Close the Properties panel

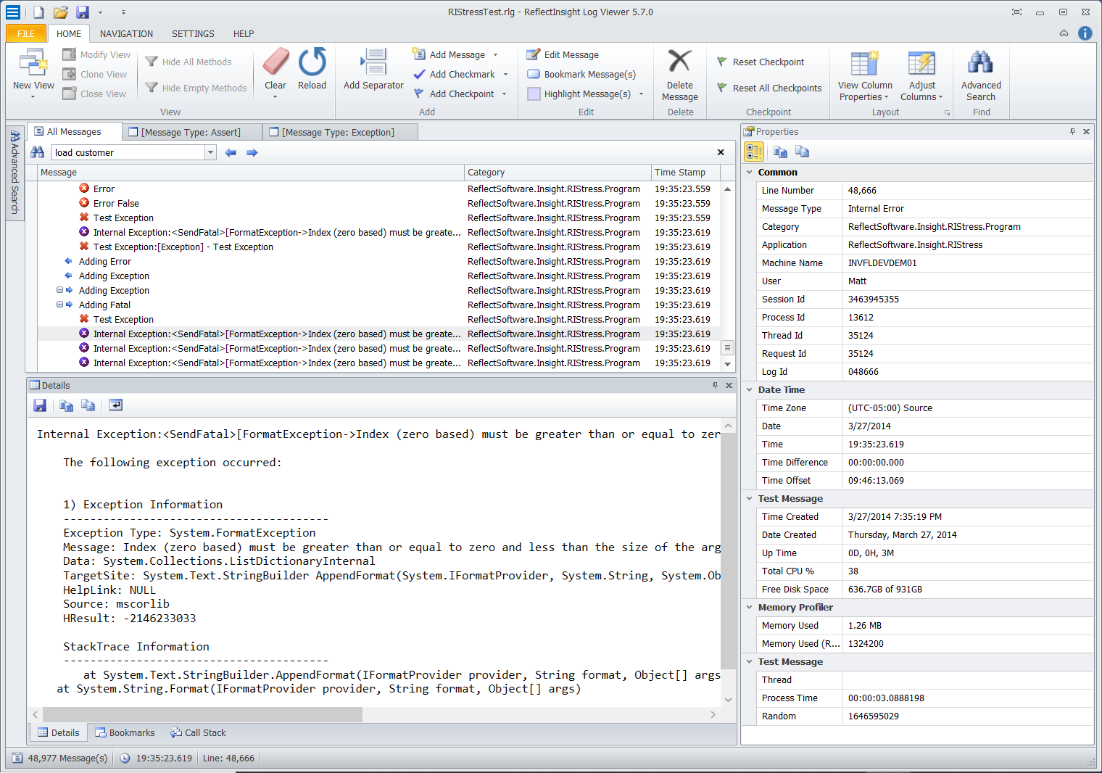coord(1086,131)
